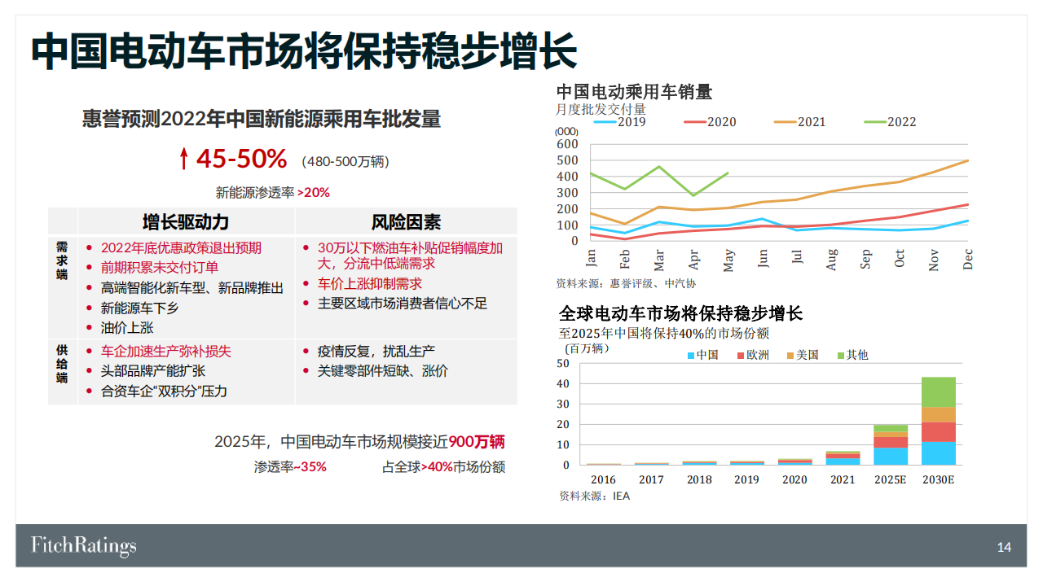Click bullet 30万以下燃油车补贴促销幅度加大
The width and height of the screenshot is (1043, 586).
[410, 256]
